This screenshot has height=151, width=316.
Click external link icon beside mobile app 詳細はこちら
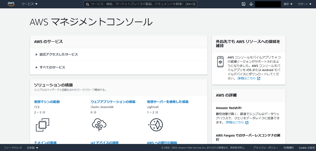259,78
